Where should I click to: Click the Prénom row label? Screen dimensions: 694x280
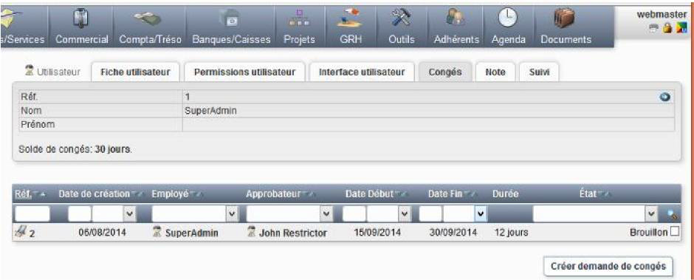pyautogui.click(x=37, y=125)
